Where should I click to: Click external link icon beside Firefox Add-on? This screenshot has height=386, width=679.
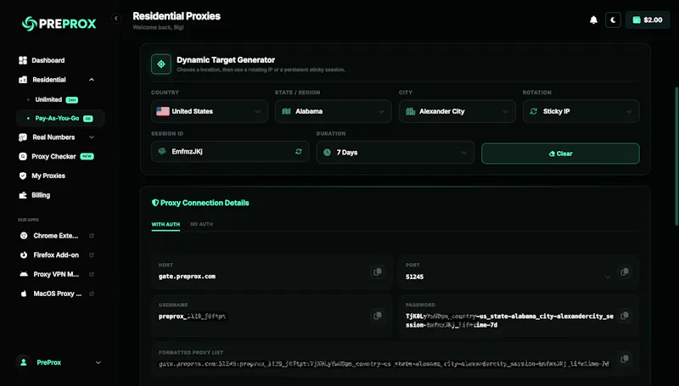pyautogui.click(x=92, y=255)
